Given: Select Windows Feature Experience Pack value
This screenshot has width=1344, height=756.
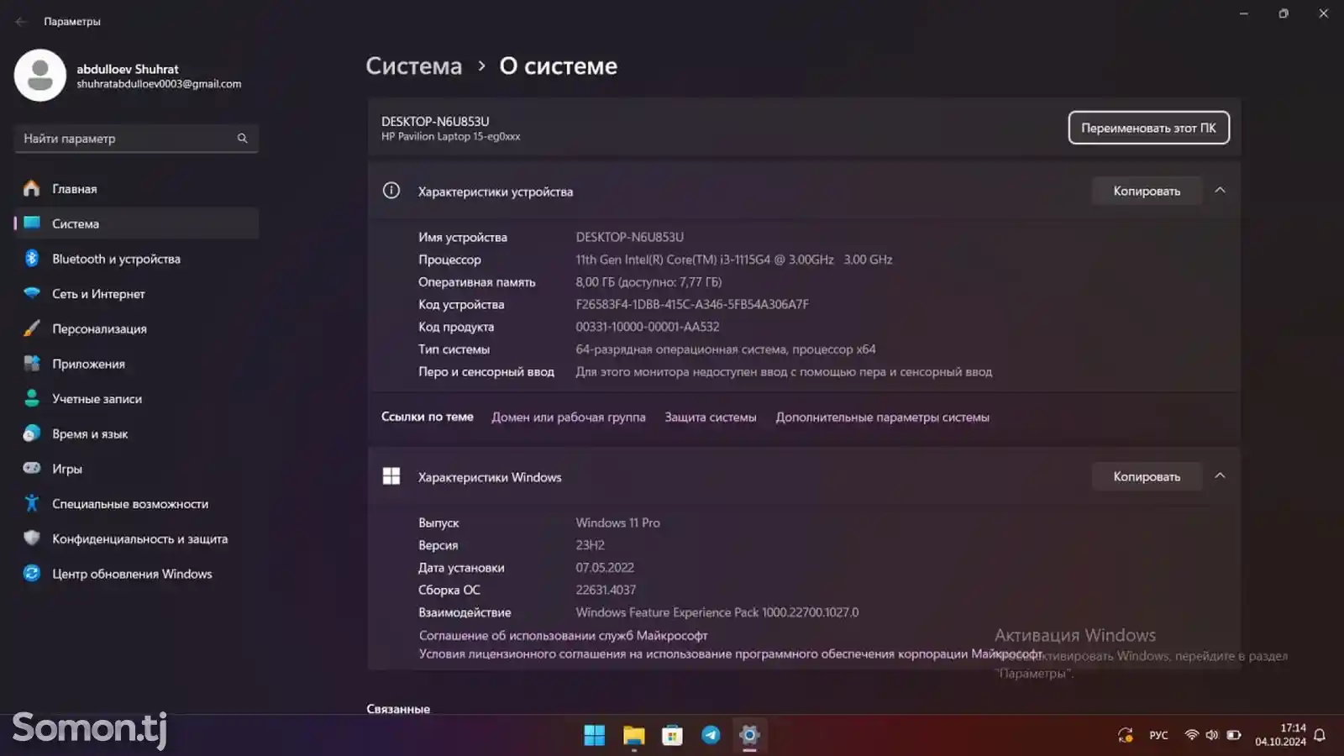Looking at the screenshot, I should click(x=717, y=612).
